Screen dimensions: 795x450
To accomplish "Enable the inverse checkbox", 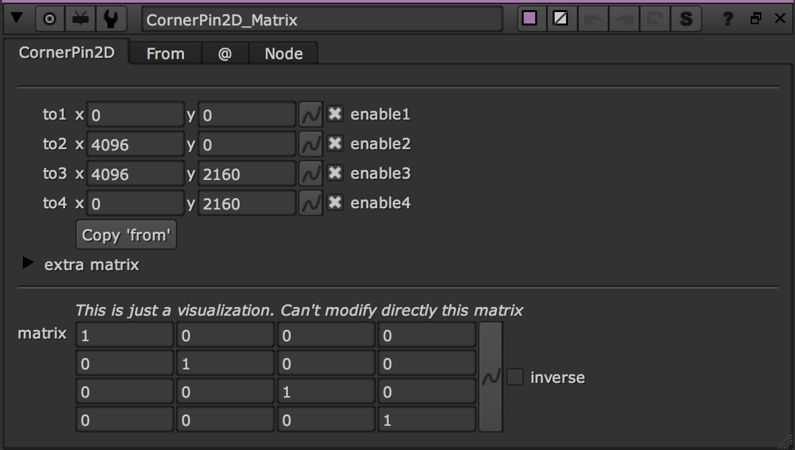I will (x=515, y=377).
